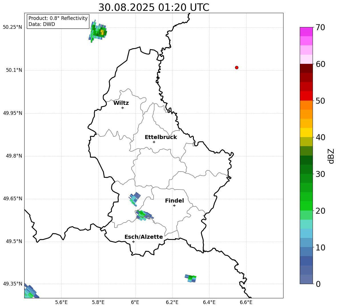This screenshot has height=308, width=338.
Task: Click the 50.1°N latitude label
Action: (14, 70)
